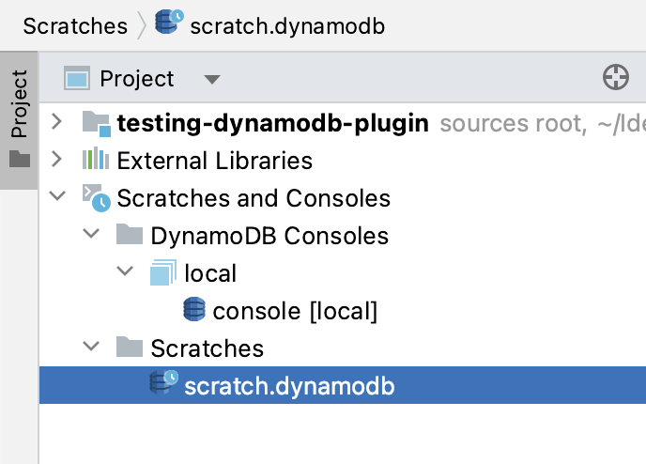Collapse the local data source node

(x=125, y=272)
